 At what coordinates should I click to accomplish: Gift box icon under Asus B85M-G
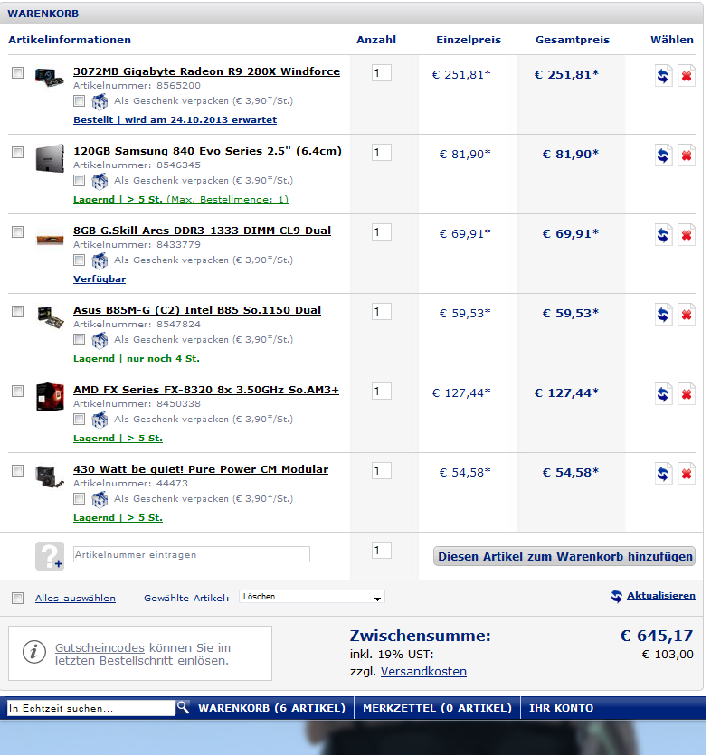point(100,340)
